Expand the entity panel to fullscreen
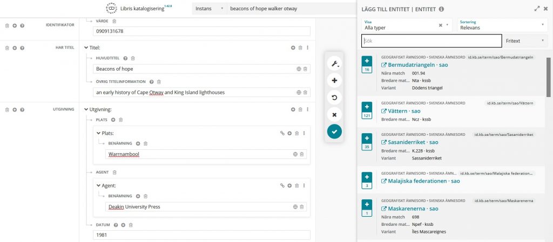This screenshot has height=242, width=553. [x=537, y=9]
